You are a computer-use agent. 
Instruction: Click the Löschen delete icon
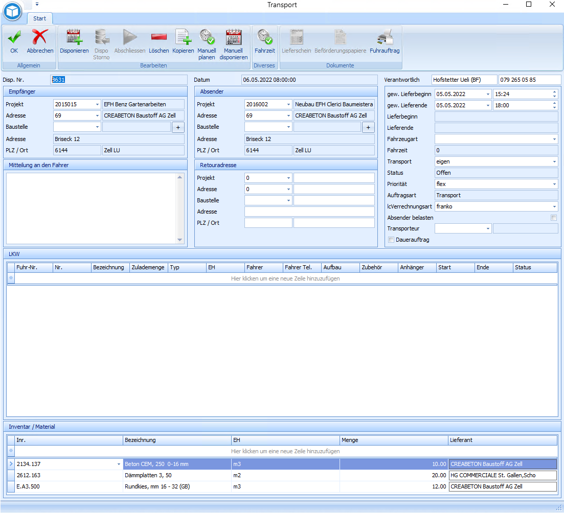pyautogui.click(x=159, y=38)
